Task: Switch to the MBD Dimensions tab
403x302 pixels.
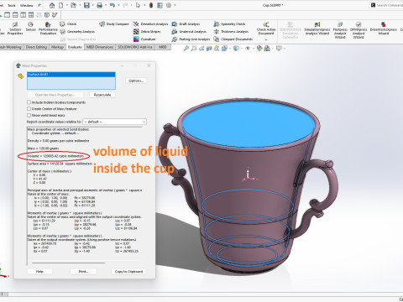Action: (100, 47)
